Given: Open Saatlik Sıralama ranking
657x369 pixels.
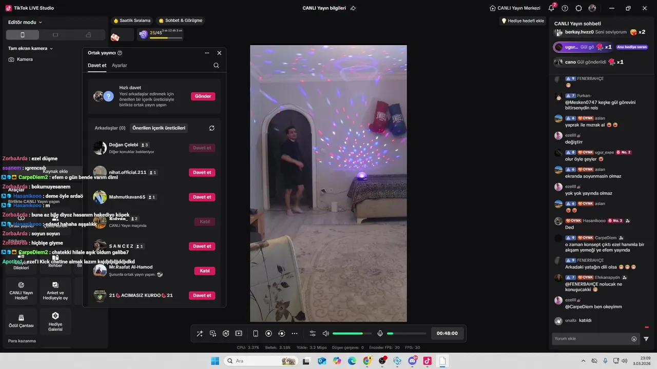Looking at the screenshot, I should coord(132,20).
